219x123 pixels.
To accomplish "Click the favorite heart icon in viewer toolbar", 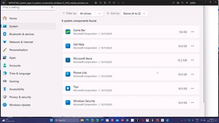I will click(x=109, y=3).
